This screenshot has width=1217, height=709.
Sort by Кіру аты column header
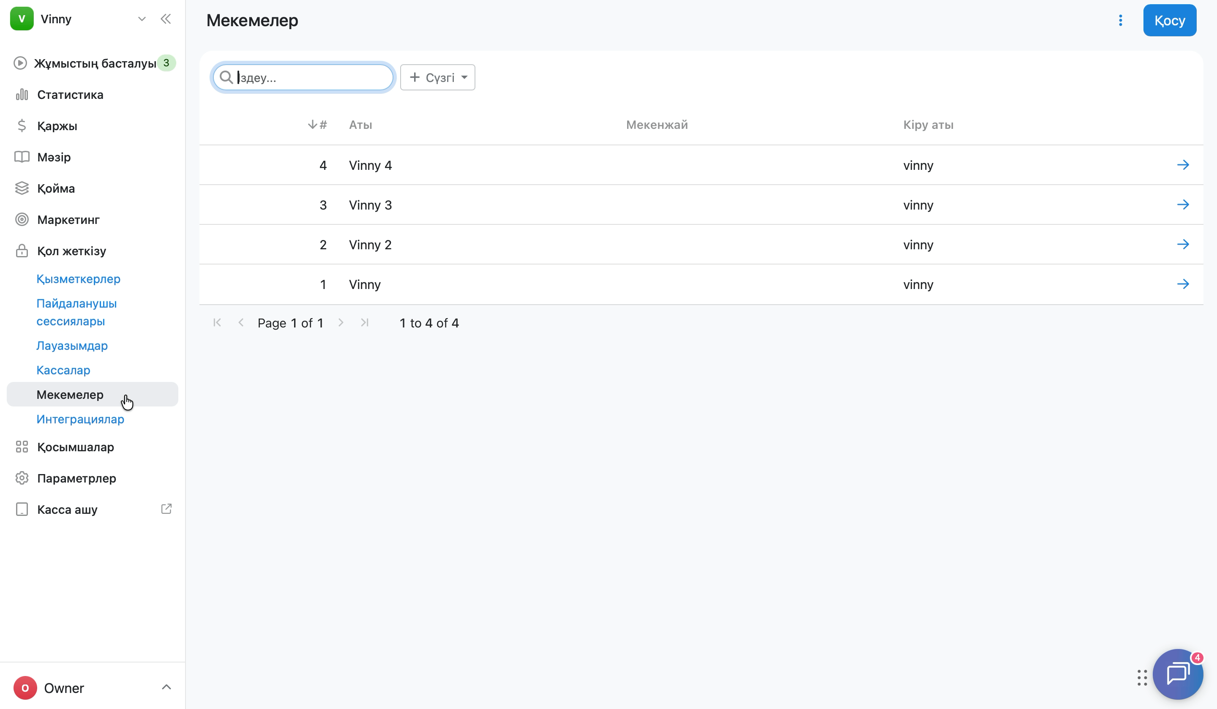(x=928, y=125)
